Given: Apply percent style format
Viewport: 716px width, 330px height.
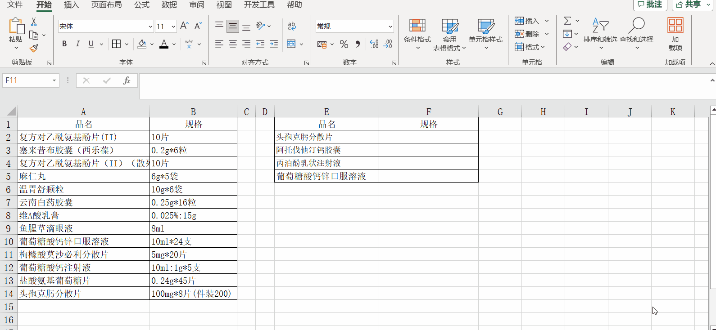Looking at the screenshot, I should [344, 44].
